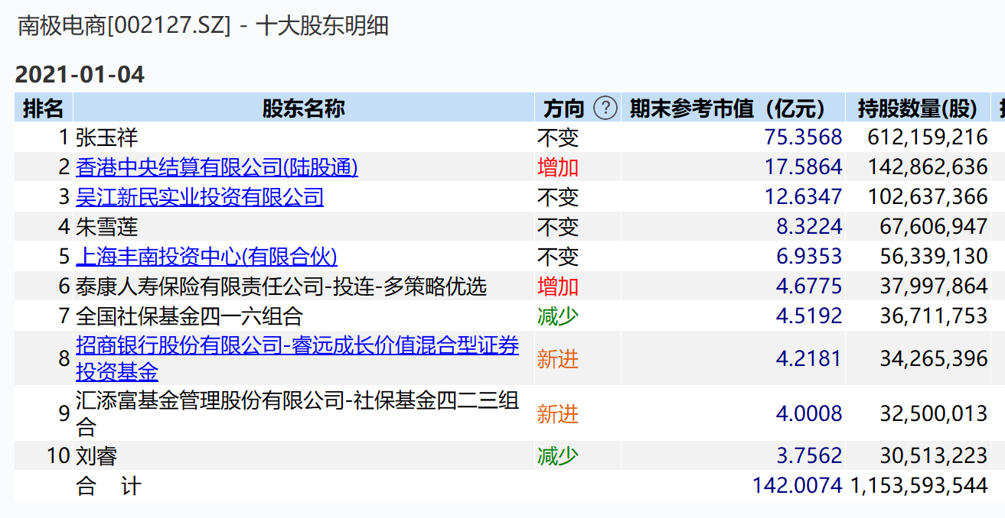This screenshot has width=1005, height=518.
Task: Click 不变 direction in 张玉祥 row
Action: 558,138
